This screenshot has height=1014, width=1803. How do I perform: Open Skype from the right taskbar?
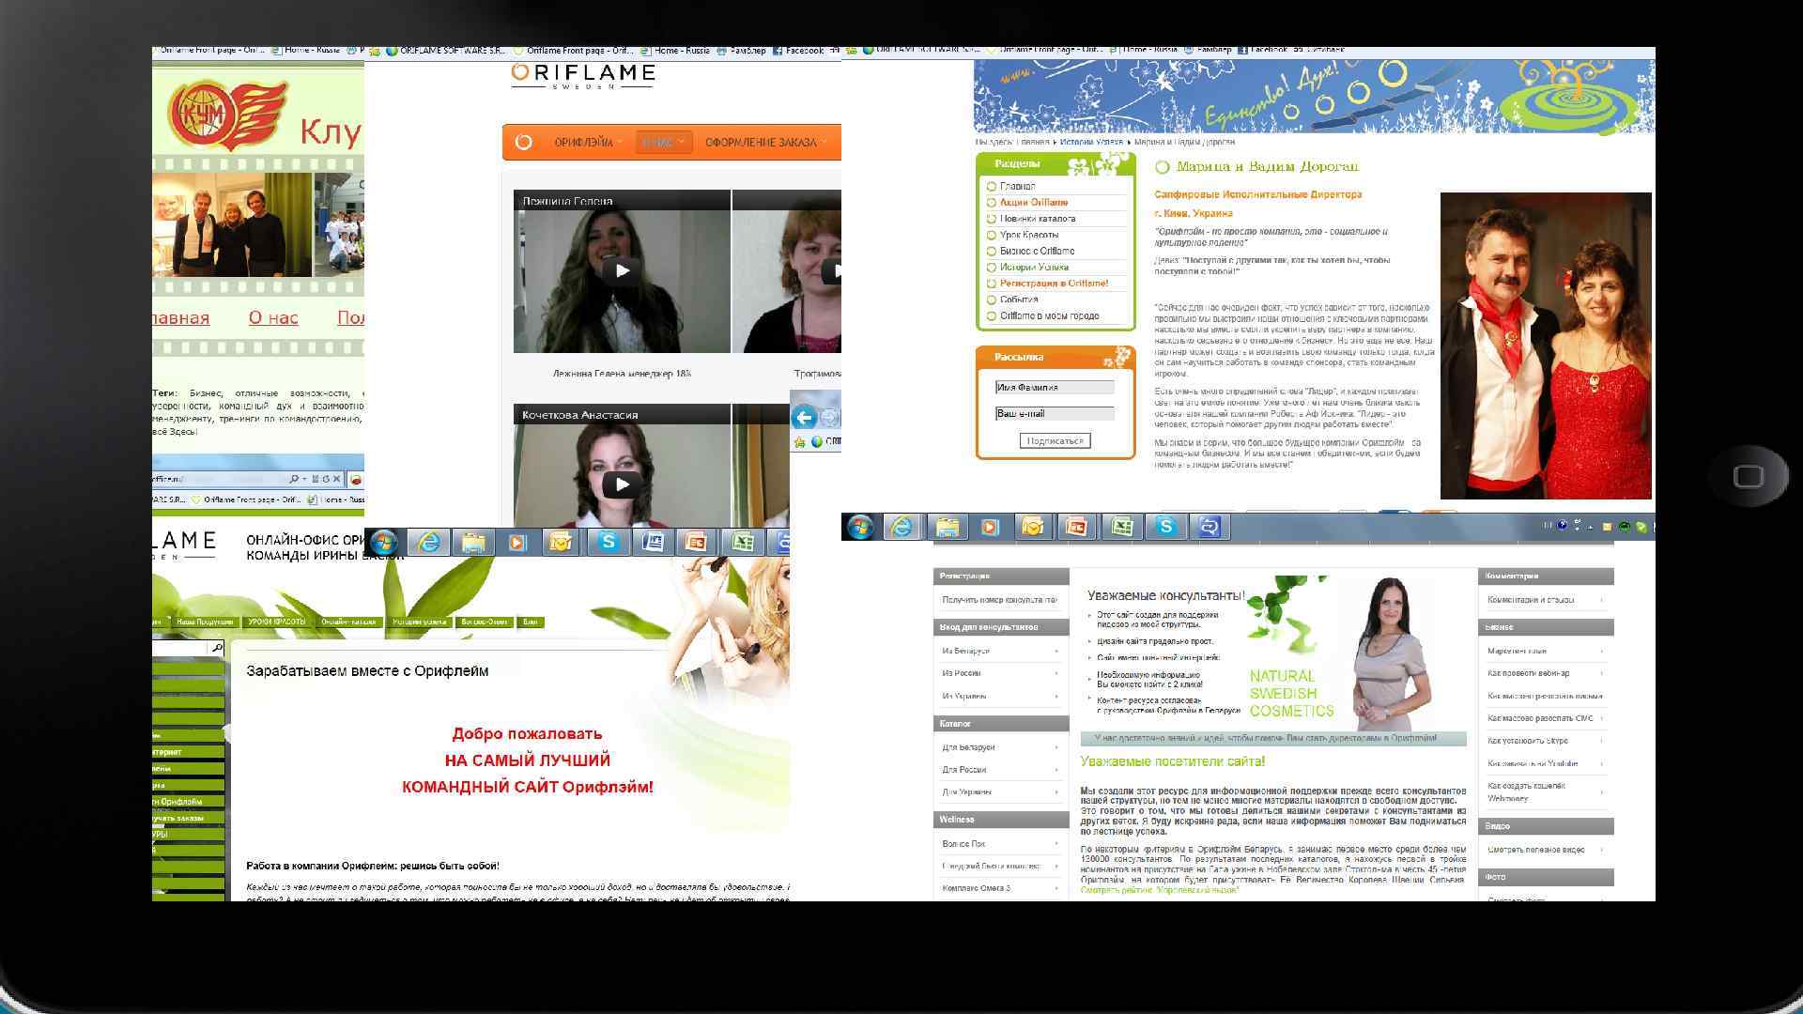point(1165,527)
